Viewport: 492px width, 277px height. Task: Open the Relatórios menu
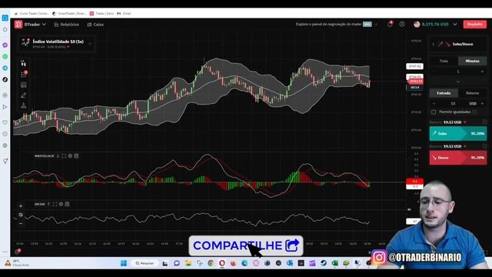click(x=66, y=24)
